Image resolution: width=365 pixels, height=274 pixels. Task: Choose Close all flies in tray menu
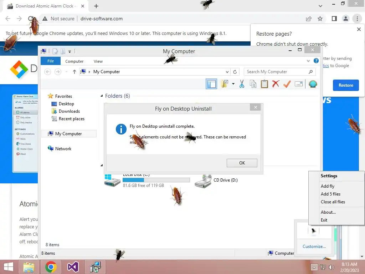(x=333, y=202)
